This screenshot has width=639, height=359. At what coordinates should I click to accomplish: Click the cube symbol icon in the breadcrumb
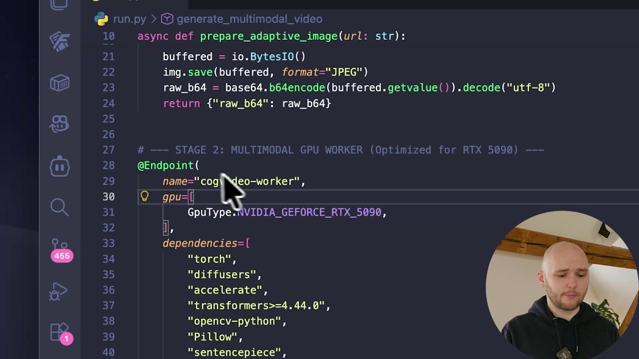point(167,18)
